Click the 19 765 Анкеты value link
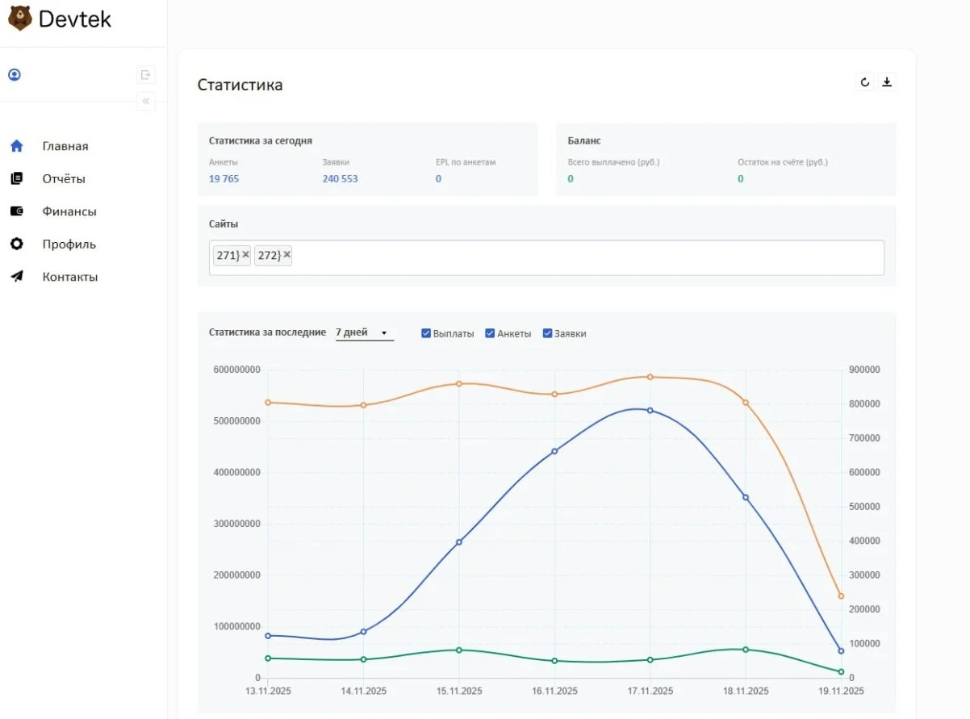 224,178
